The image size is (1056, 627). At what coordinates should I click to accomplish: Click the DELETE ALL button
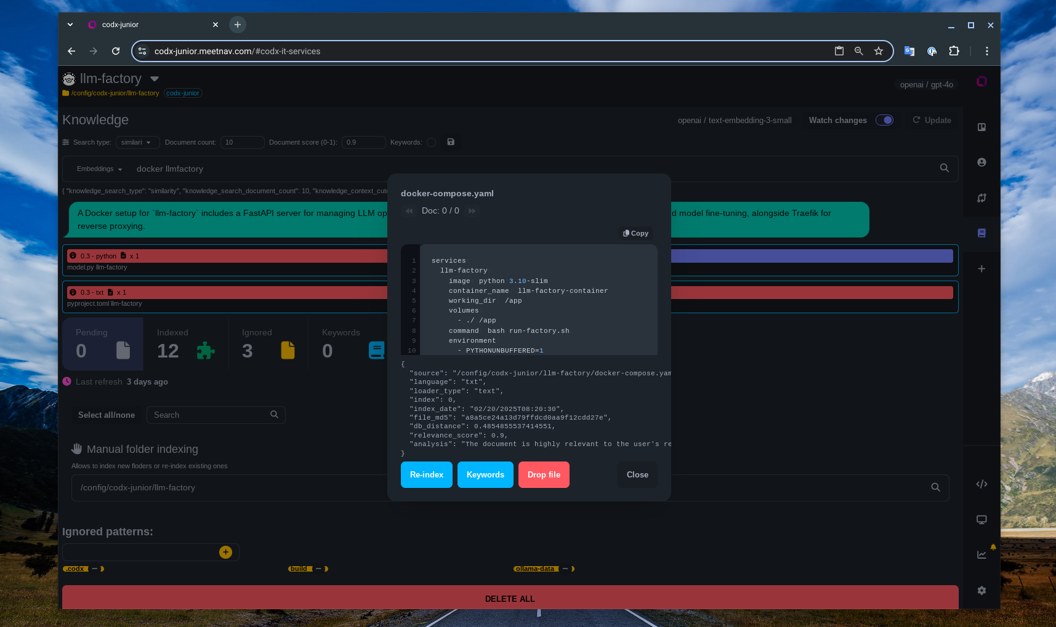(510, 597)
